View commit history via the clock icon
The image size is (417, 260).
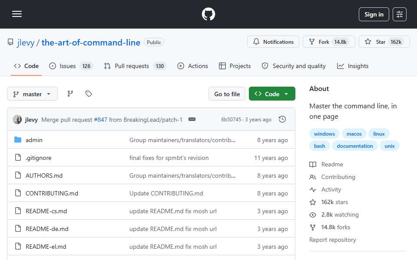(x=282, y=120)
